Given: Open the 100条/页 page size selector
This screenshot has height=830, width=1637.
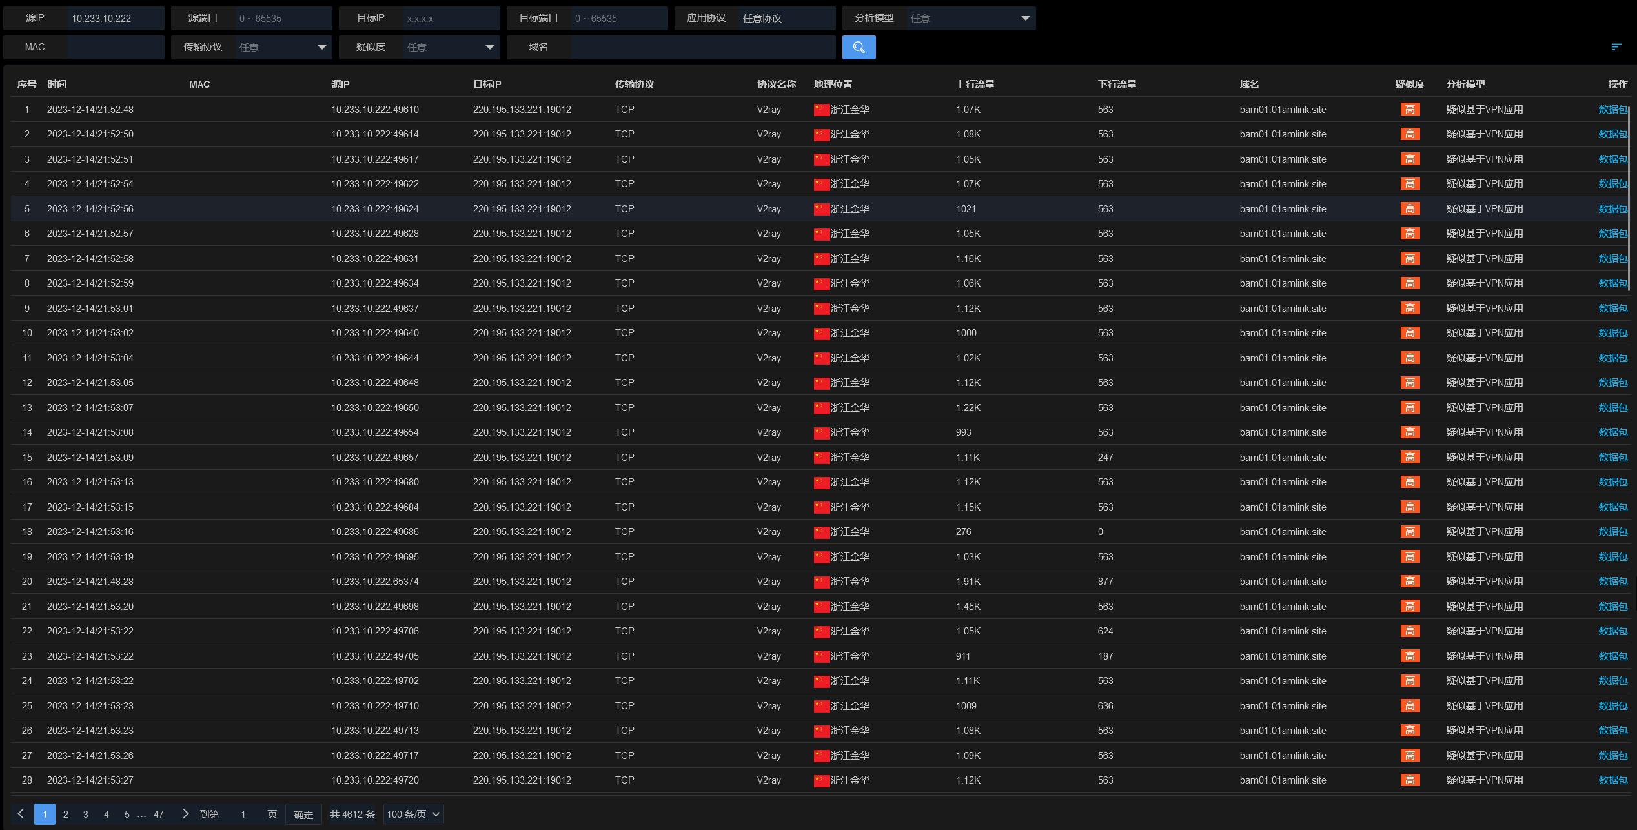Looking at the screenshot, I should click(x=413, y=814).
